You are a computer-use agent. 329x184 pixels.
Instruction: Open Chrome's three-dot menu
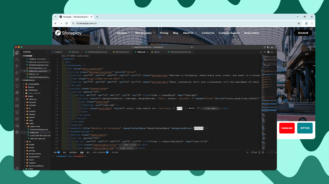click(x=312, y=24)
